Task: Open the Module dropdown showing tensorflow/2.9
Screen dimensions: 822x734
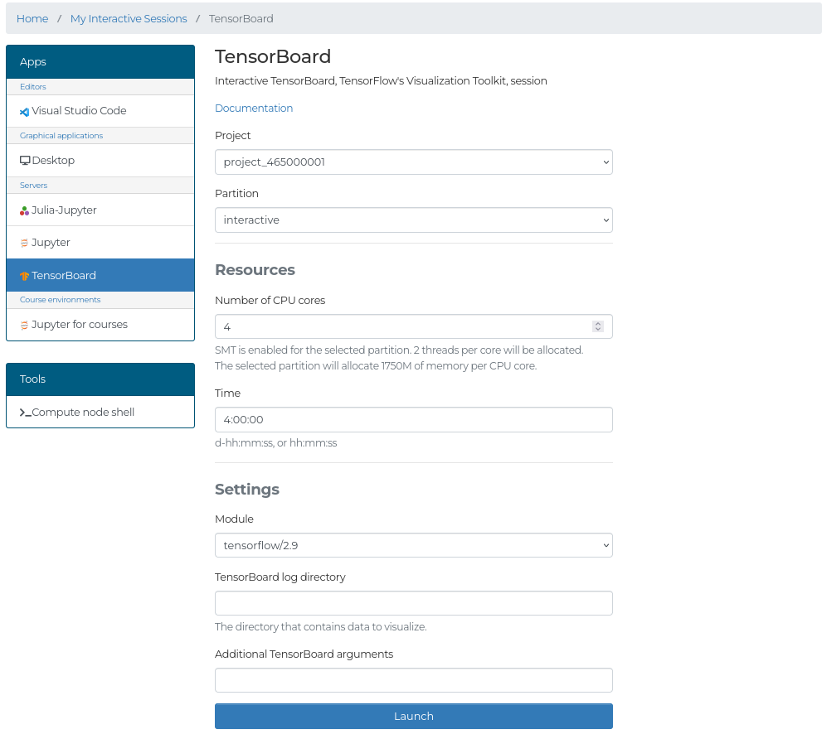Action: click(x=413, y=545)
